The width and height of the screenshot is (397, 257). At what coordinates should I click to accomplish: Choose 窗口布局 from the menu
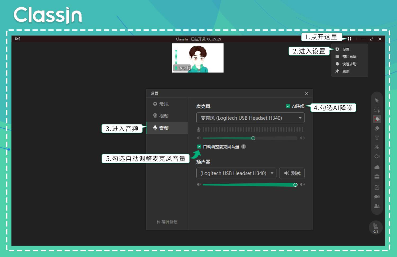(x=349, y=57)
